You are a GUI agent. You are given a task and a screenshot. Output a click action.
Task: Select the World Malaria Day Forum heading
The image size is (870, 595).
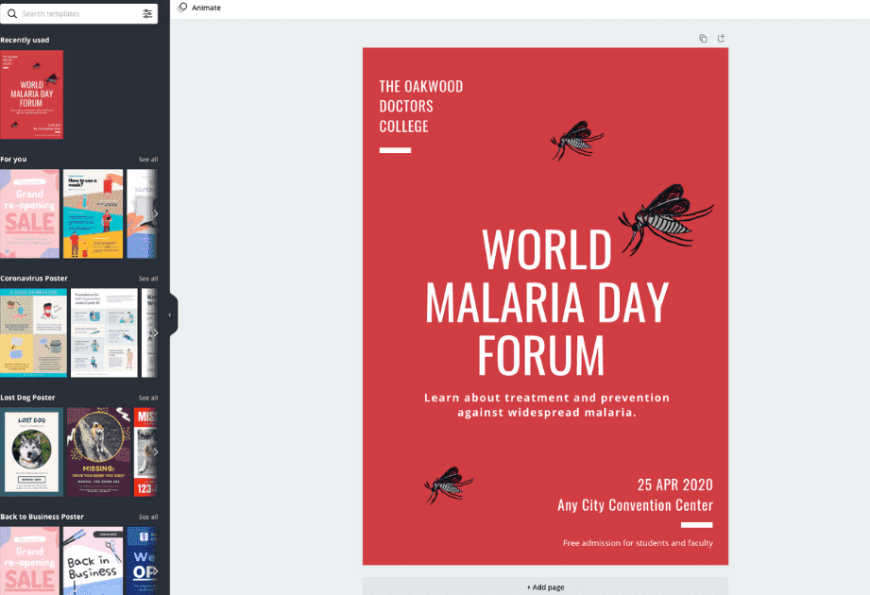pyautogui.click(x=546, y=302)
